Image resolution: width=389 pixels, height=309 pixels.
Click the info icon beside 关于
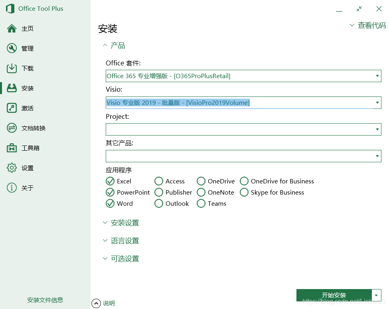tap(12, 188)
